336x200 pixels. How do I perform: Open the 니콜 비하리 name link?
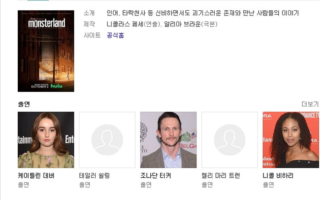pyautogui.click(x=278, y=175)
